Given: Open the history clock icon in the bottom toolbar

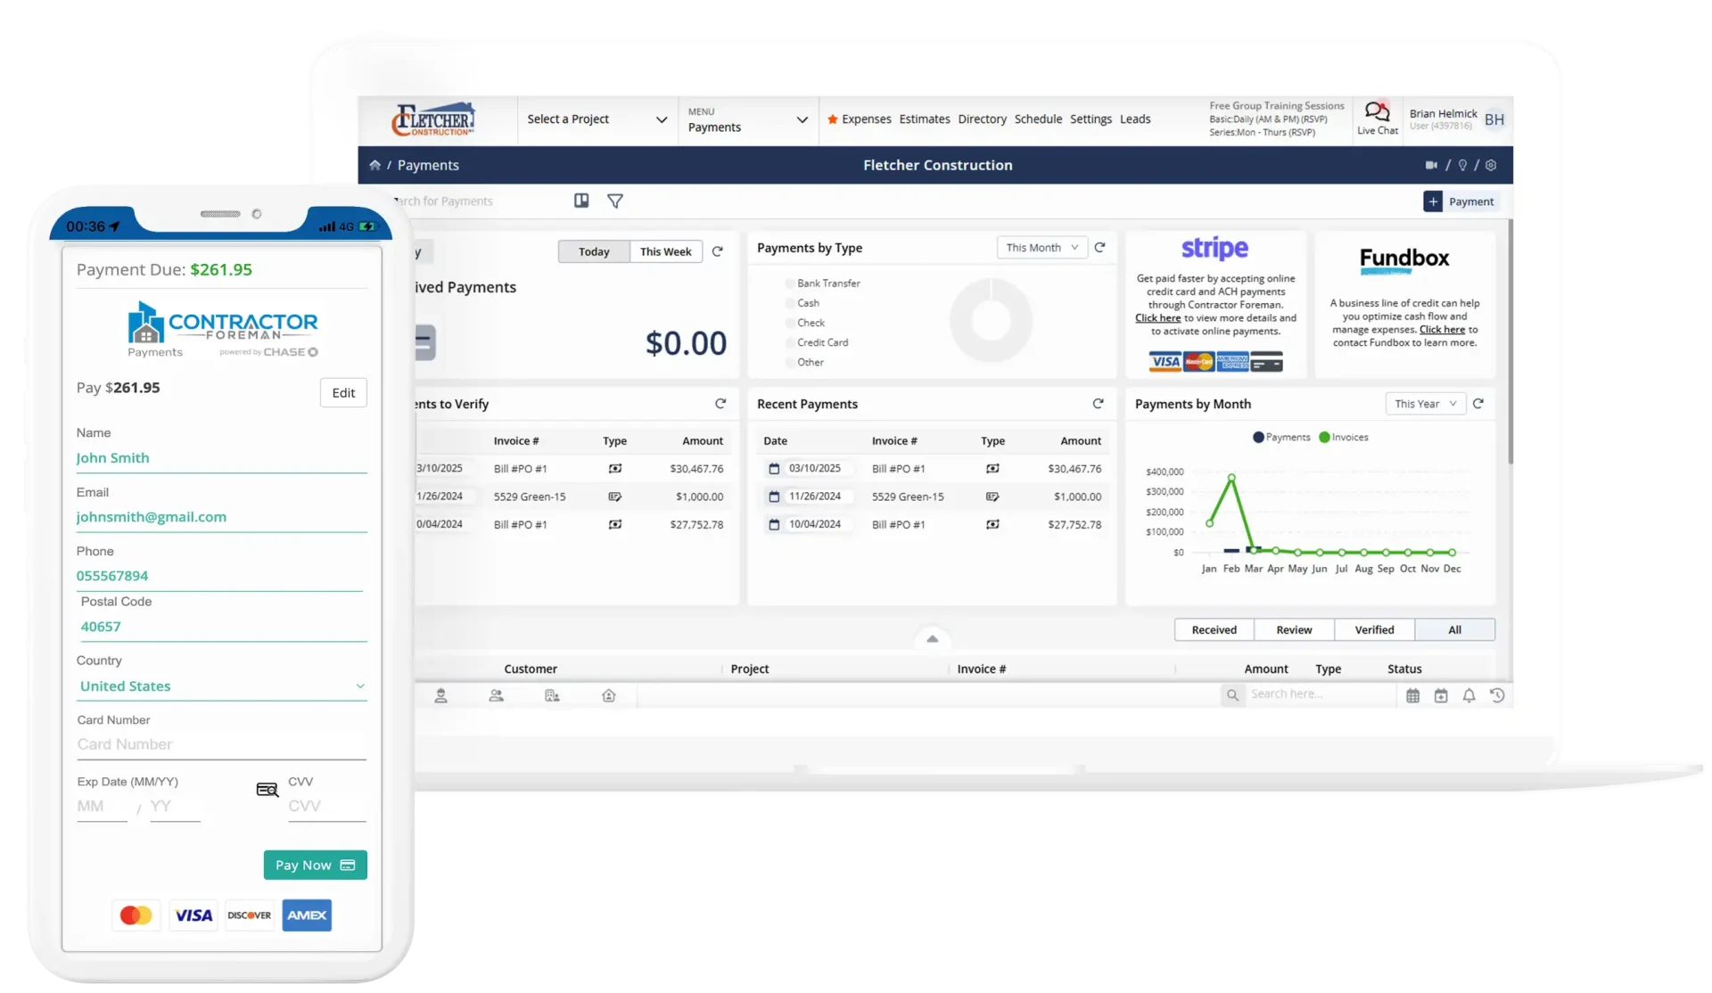Looking at the screenshot, I should pyautogui.click(x=1497, y=696).
